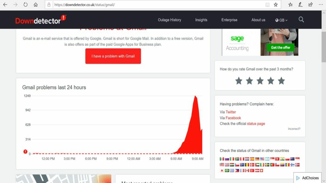Select the Japan flag
The height and width of the screenshot is (183, 326).
tap(222, 171)
